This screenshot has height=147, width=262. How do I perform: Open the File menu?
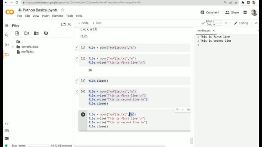[20, 16]
